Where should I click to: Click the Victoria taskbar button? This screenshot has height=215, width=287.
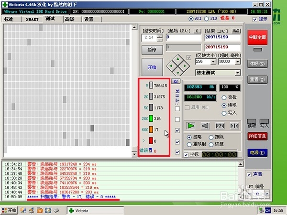click(x=95, y=211)
